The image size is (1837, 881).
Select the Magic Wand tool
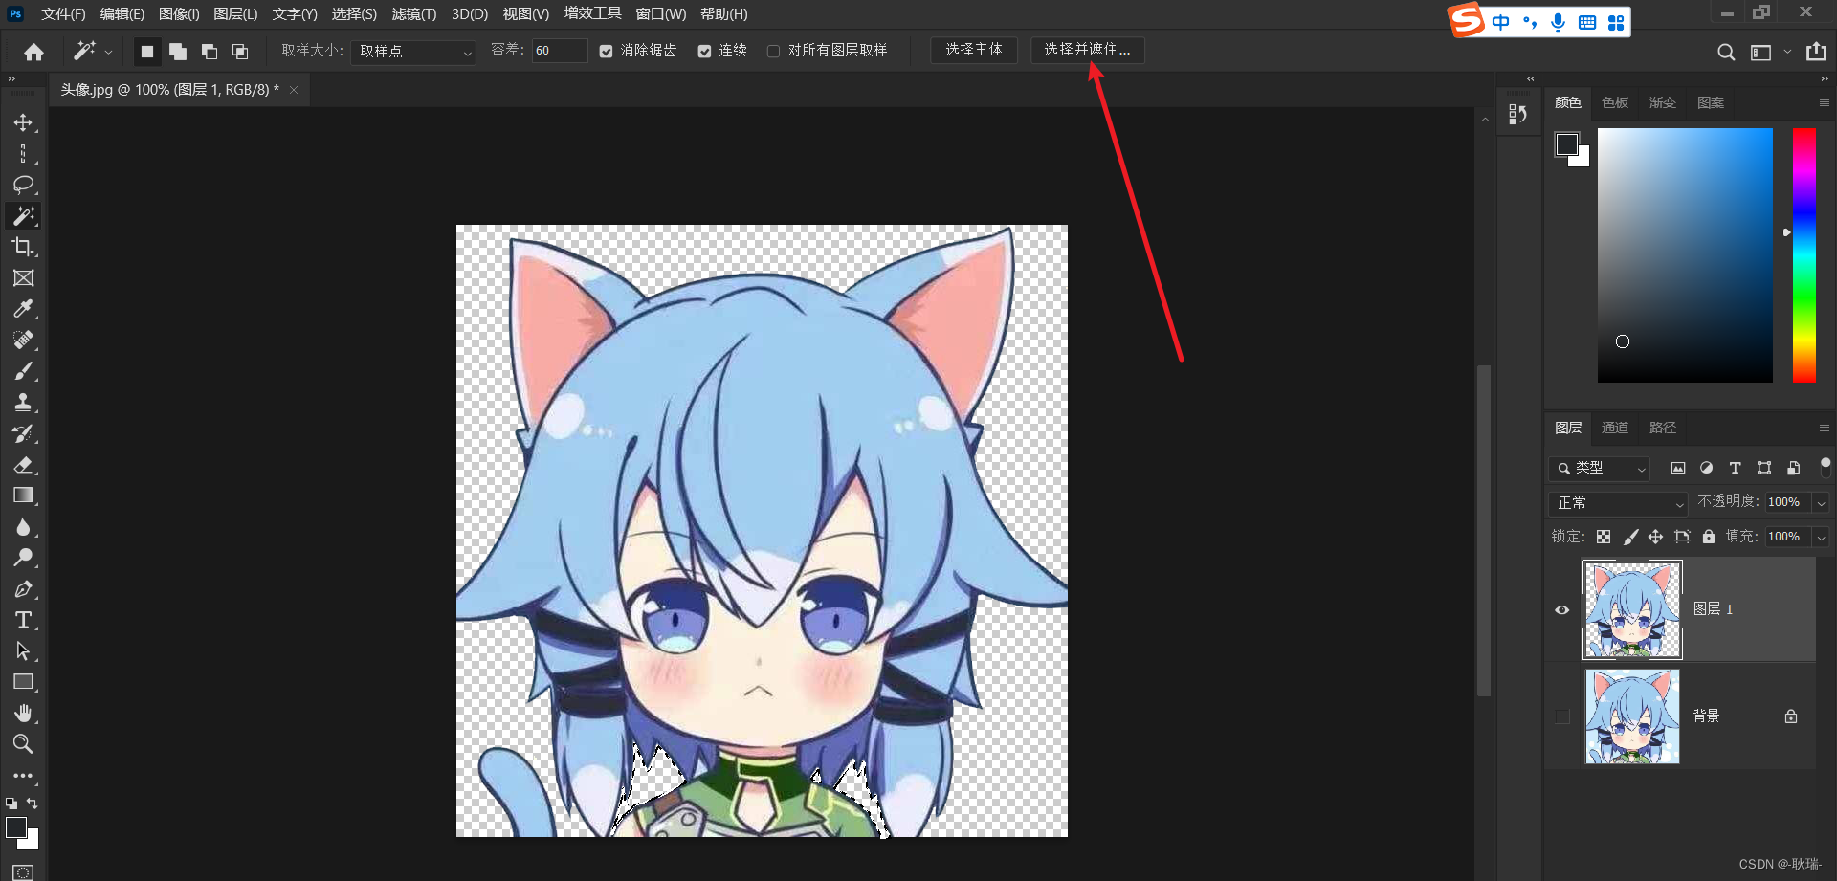point(23,216)
